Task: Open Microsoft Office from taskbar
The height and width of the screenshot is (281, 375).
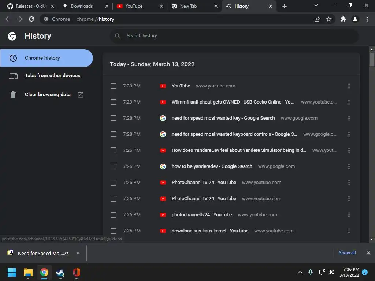Action: coord(76,272)
